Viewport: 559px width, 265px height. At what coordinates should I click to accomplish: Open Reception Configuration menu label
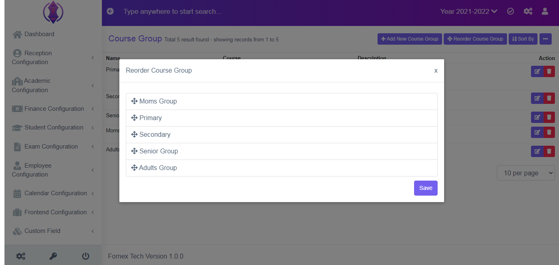(32, 58)
